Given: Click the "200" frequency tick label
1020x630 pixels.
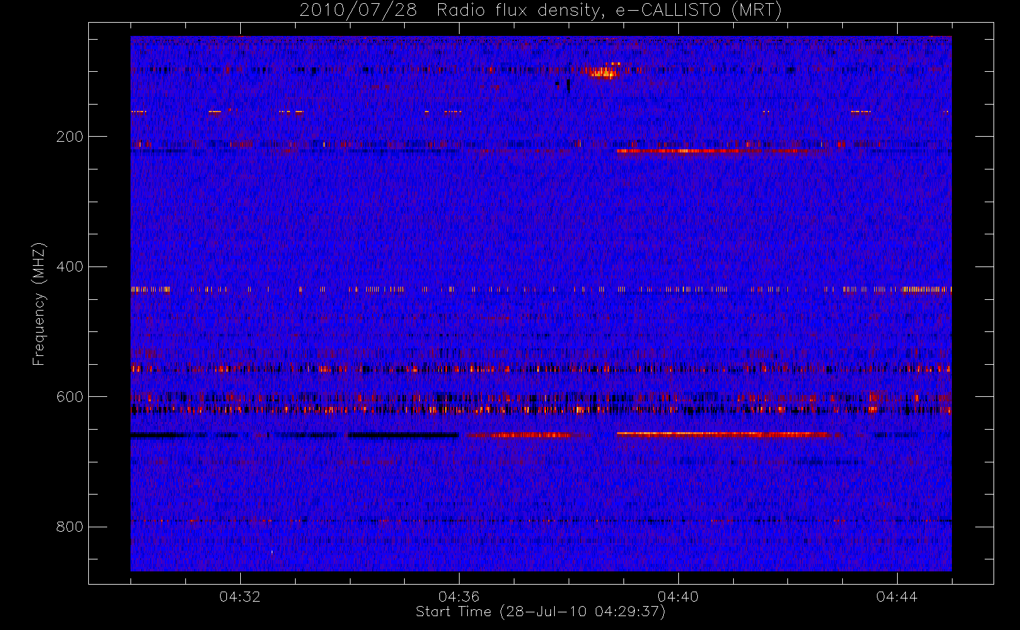Looking at the screenshot, I should (x=69, y=137).
